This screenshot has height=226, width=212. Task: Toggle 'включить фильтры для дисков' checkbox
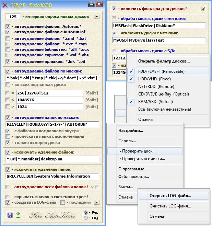114,9
